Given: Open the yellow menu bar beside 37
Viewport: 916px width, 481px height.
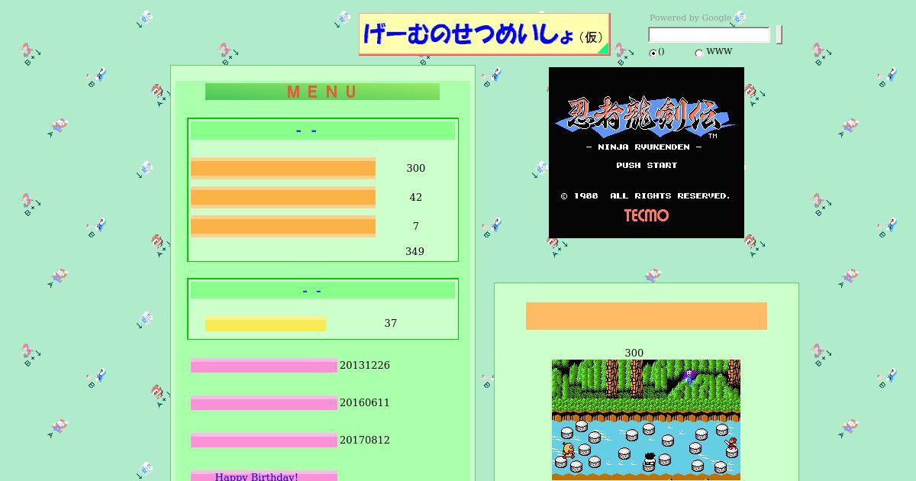Looking at the screenshot, I should (x=266, y=324).
